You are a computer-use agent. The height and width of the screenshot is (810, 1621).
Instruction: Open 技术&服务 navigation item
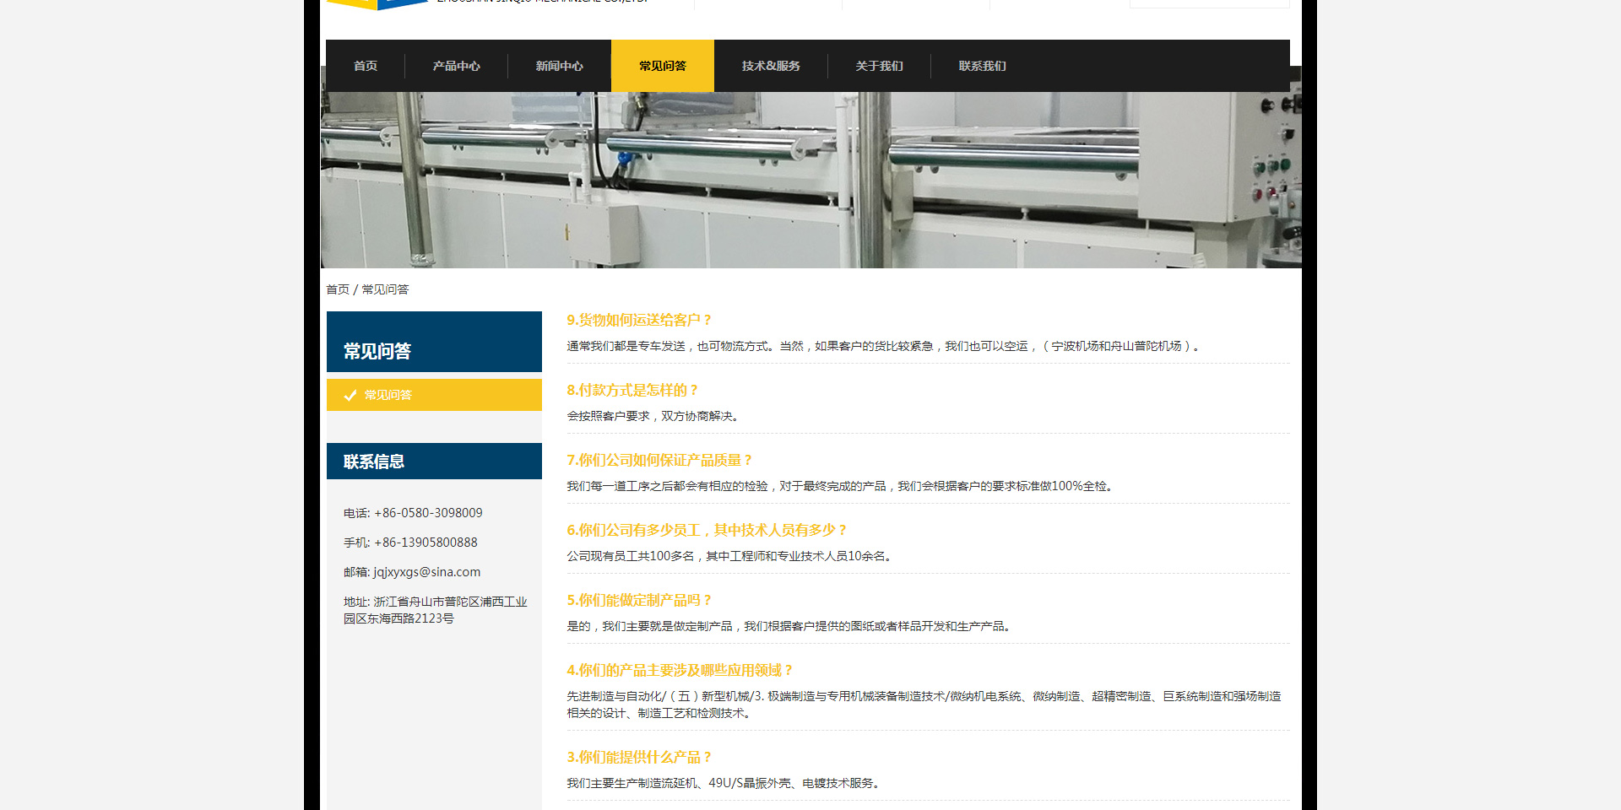point(771,66)
